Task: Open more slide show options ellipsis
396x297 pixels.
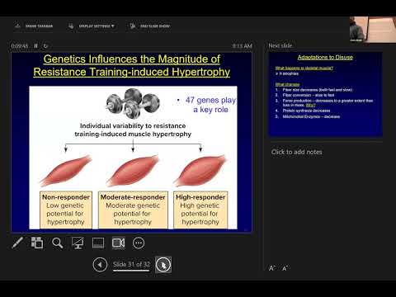Action: [139, 243]
